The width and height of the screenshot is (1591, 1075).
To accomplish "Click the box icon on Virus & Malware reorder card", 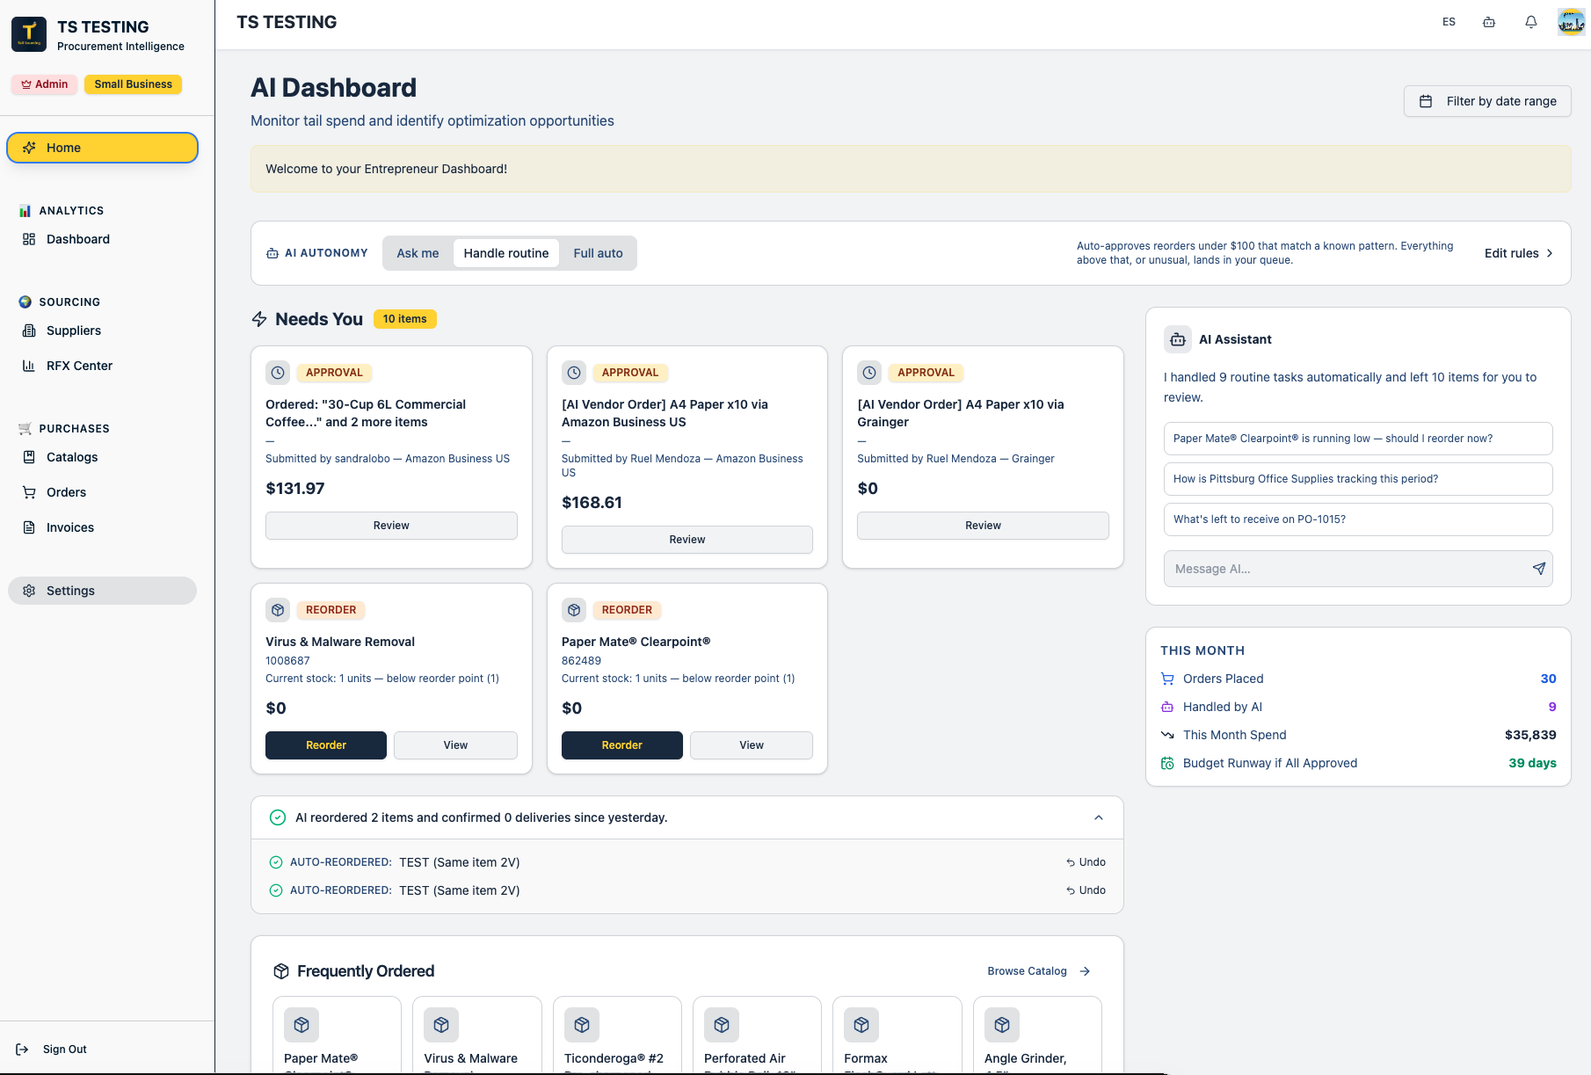I will [278, 610].
